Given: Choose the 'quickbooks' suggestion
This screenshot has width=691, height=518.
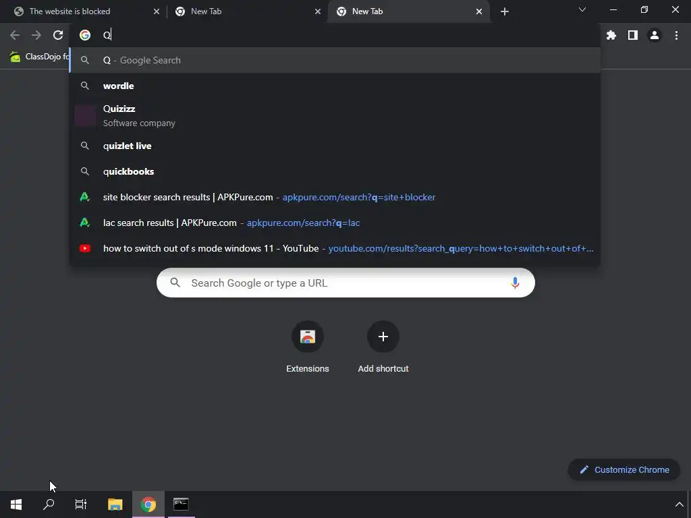Looking at the screenshot, I should 335,171.
